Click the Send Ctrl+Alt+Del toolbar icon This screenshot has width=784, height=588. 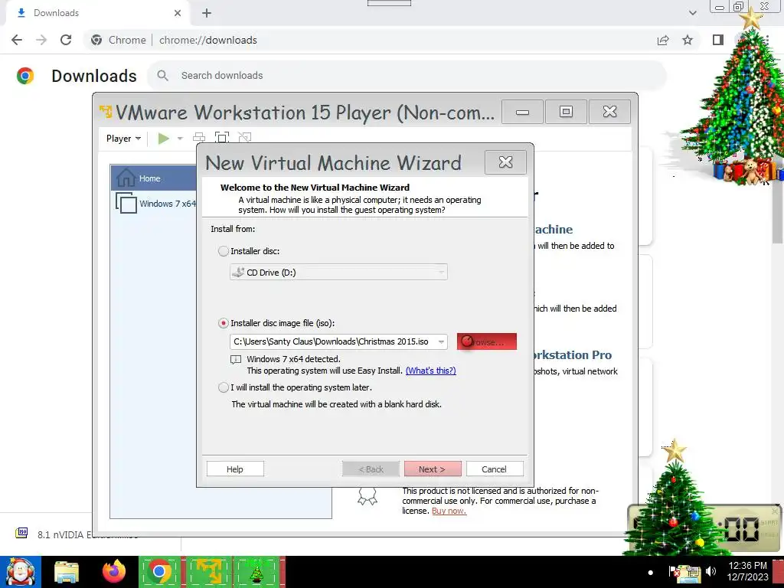click(199, 138)
